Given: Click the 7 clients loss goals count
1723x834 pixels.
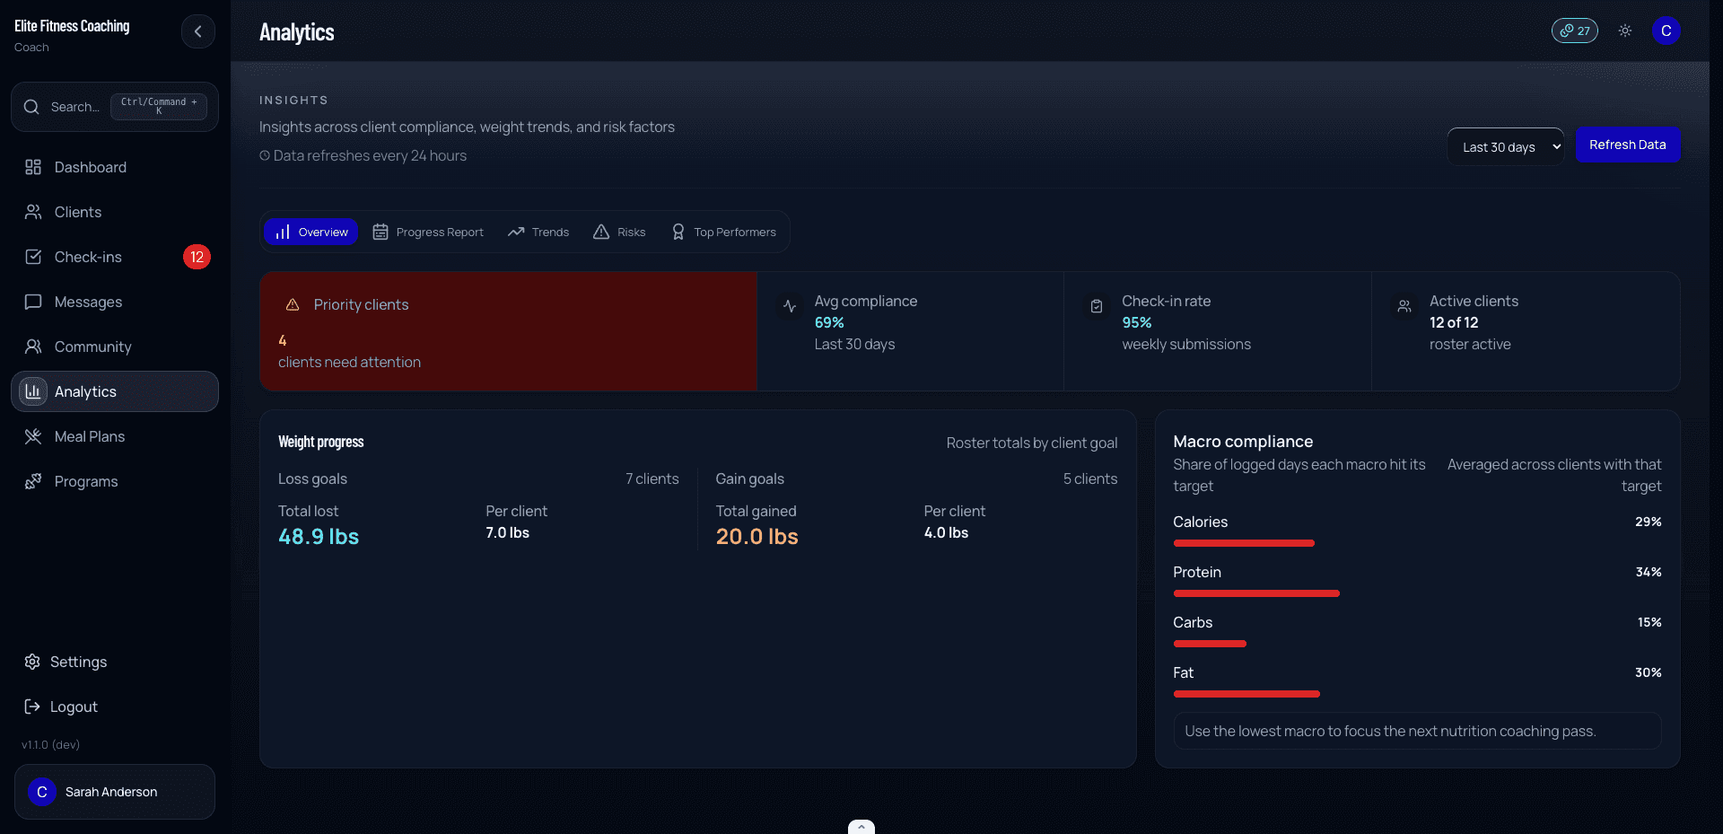Looking at the screenshot, I should (652, 479).
